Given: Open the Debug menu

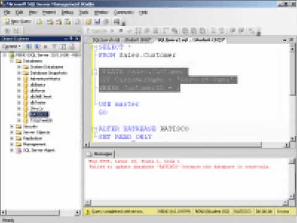Looking at the screenshot, I should [67, 12].
